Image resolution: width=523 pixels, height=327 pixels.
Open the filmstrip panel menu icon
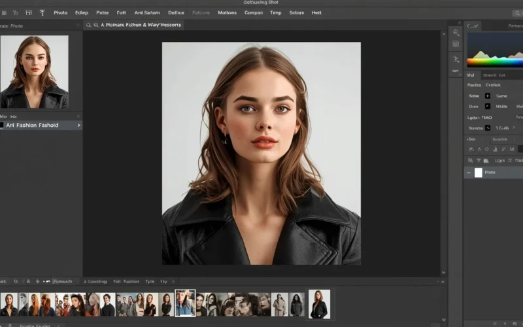click(443, 282)
